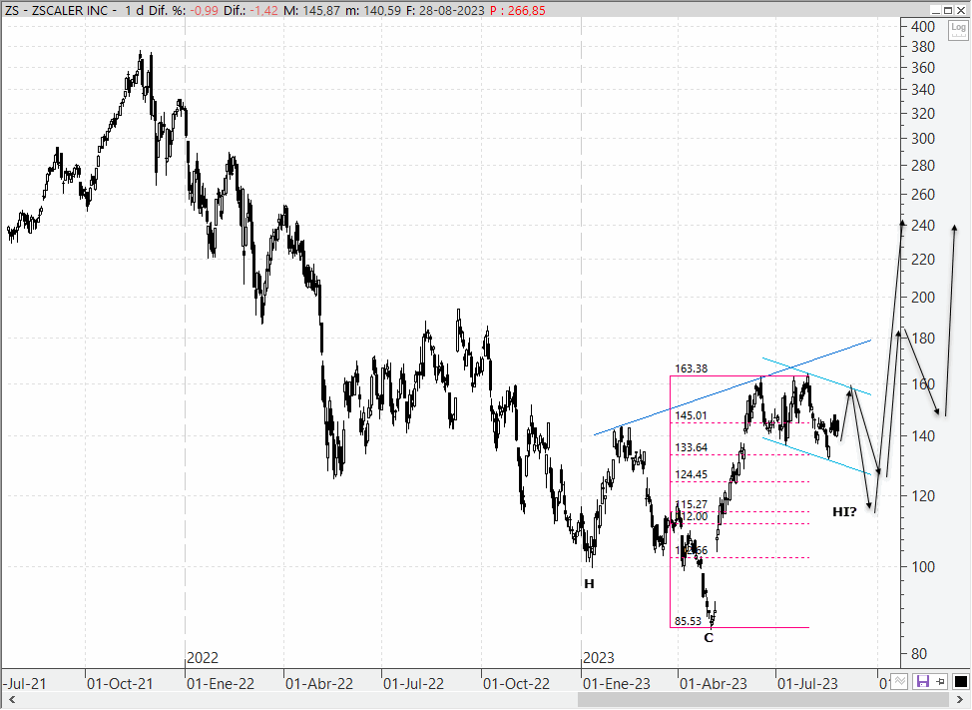Click the purple save floppy-disk icon
Screen dimensions: 972x710
(923, 681)
